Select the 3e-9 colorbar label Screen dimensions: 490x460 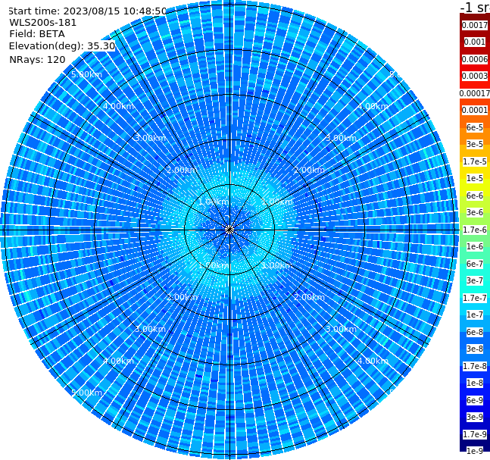pos(475,417)
